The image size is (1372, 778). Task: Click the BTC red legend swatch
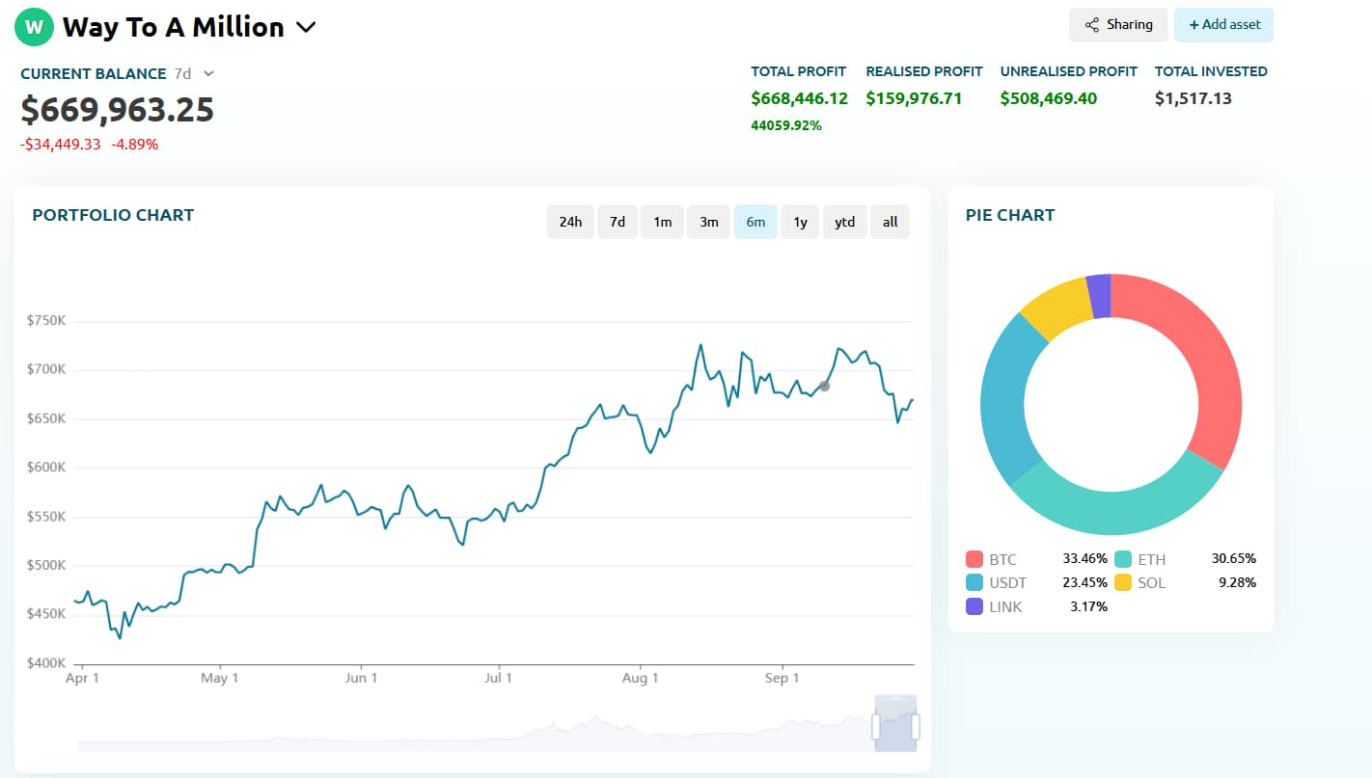pos(974,559)
